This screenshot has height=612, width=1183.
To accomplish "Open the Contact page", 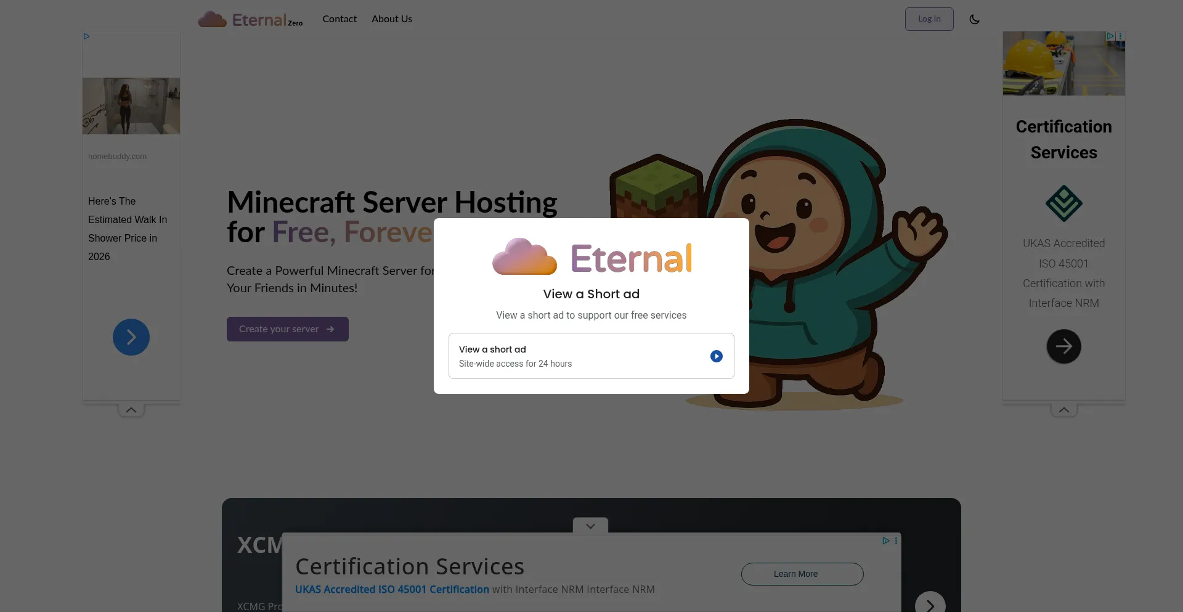I will click(339, 19).
